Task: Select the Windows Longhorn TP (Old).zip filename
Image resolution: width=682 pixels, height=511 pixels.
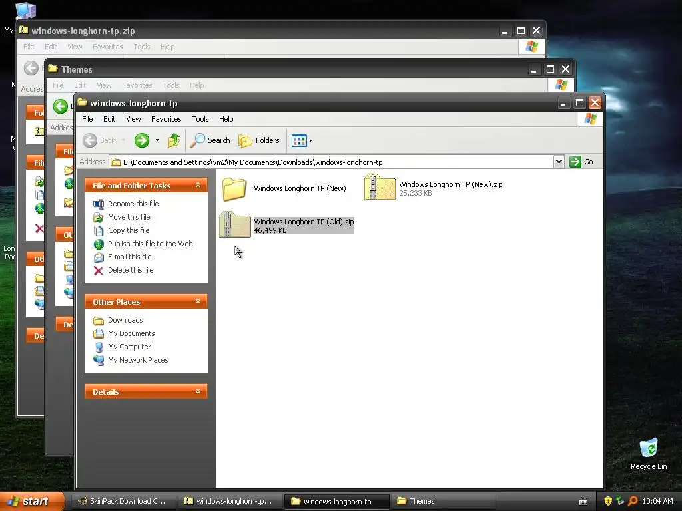Action: 304,222
